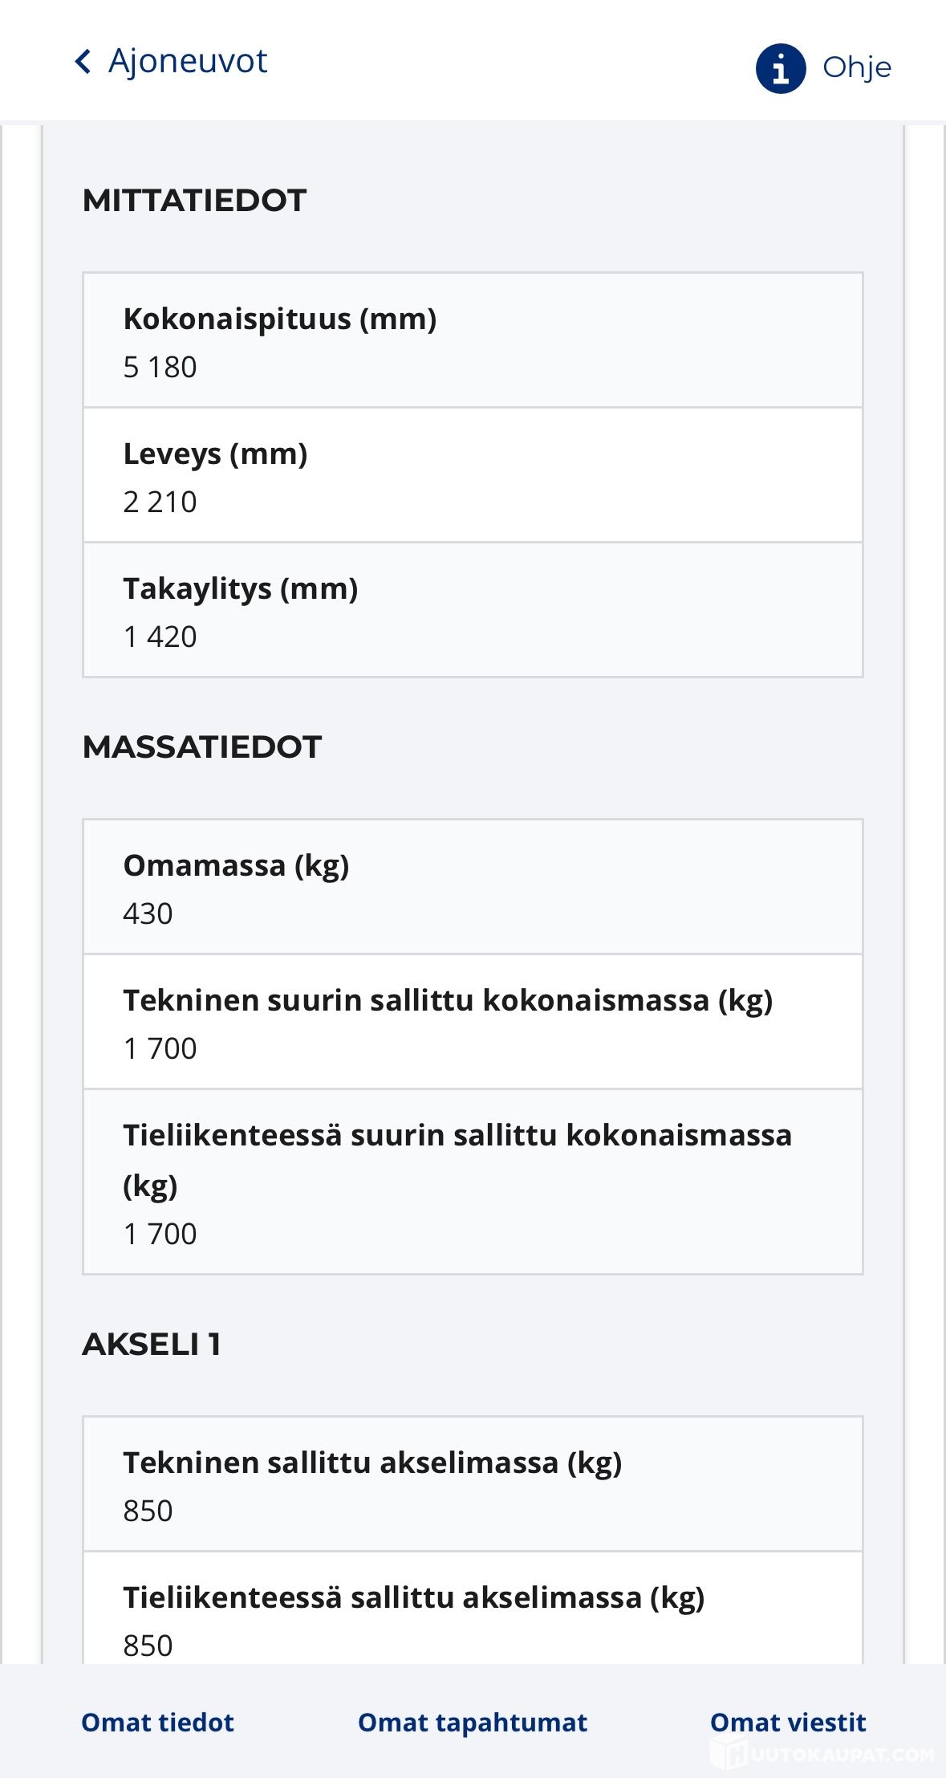Click Tekninen sallittu akselimassa row
The image size is (946, 1778).
pos(473,1483)
